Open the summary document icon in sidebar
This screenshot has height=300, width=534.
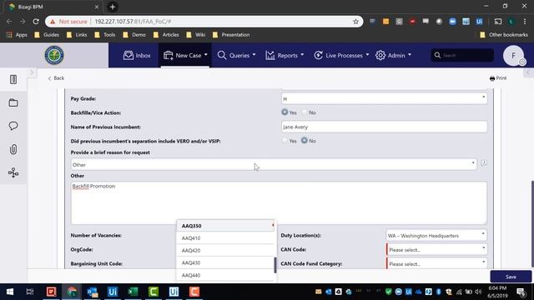pos(13,79)
